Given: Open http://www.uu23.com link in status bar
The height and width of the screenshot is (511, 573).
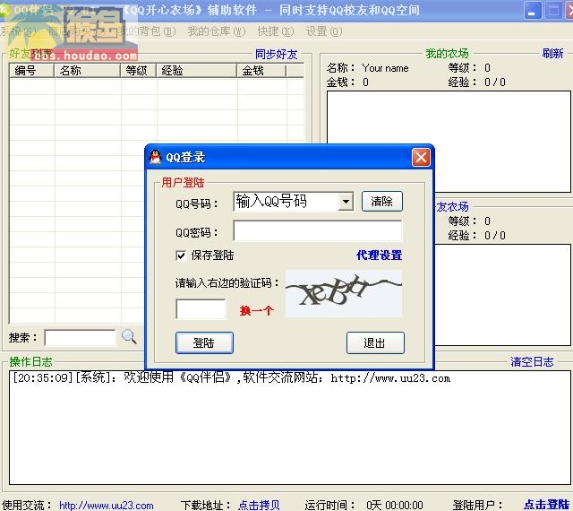Looking at the screenshot, I should click(x=106, y=506).
